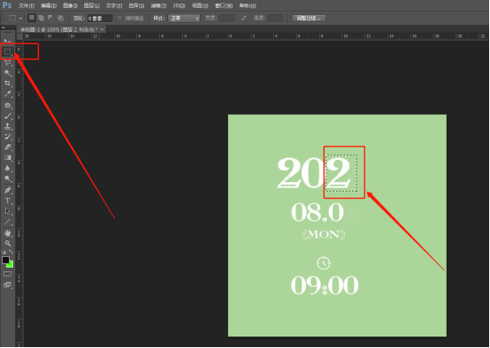Click the 调整边缘 button
The width and height of the screenshot is (490, 348).
point(309,18)
